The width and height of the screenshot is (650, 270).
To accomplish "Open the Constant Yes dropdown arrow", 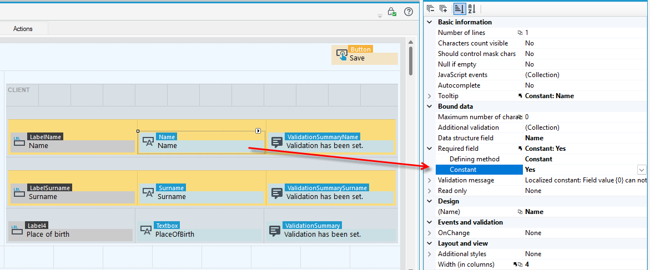I will coord(642,169).
